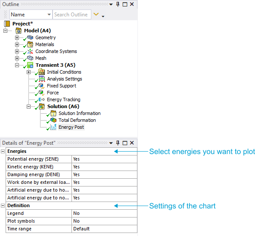Maximize the Outline panel
Viewport: 255px width, 236px height.
point(125,4)
